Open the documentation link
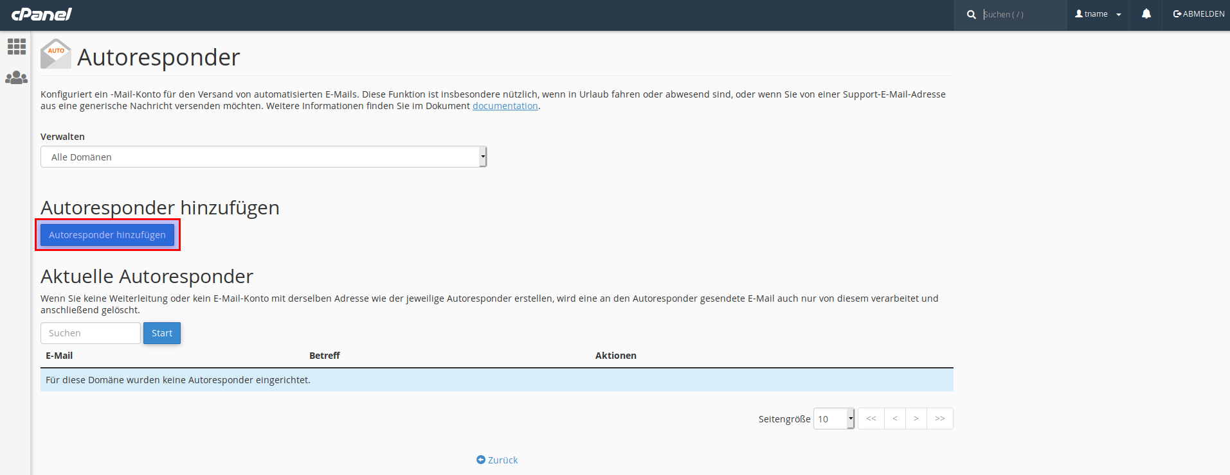The height and width of the screenshot is (475, 1230). tap(505, 106)
